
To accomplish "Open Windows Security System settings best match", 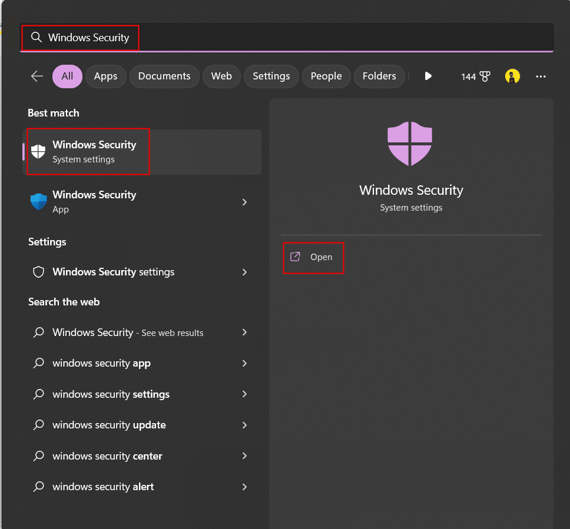I will [x=142, y=152].
